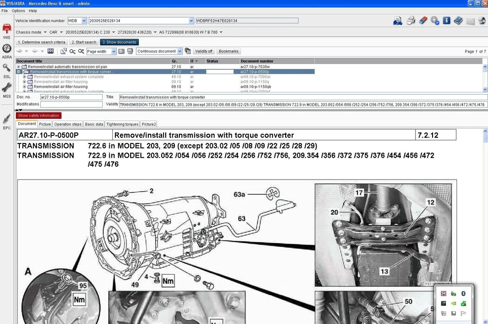Switch to the Tightening torques tab
This screenshot has height=324, width=488.
coord(122,124)
